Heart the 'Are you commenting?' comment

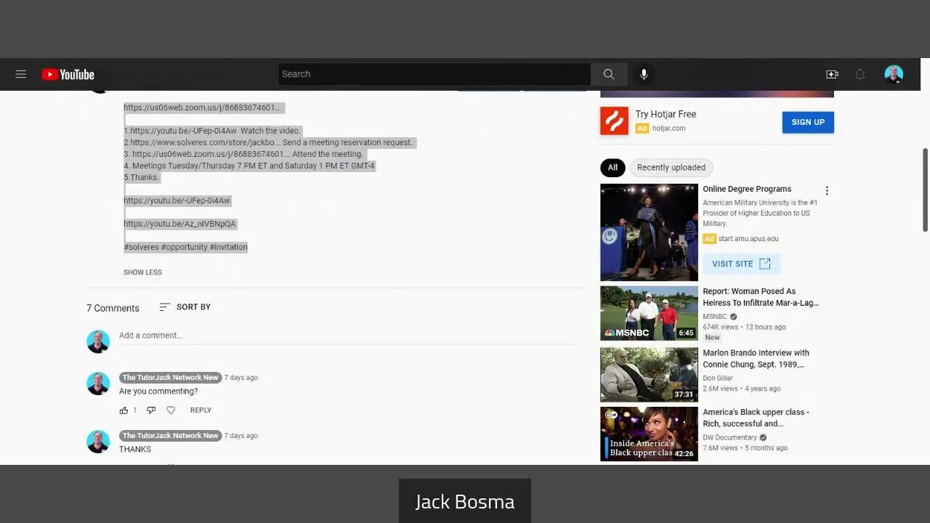pos(171,410)
